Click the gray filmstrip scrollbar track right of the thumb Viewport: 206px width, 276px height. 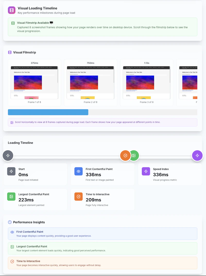coord(143,112)
